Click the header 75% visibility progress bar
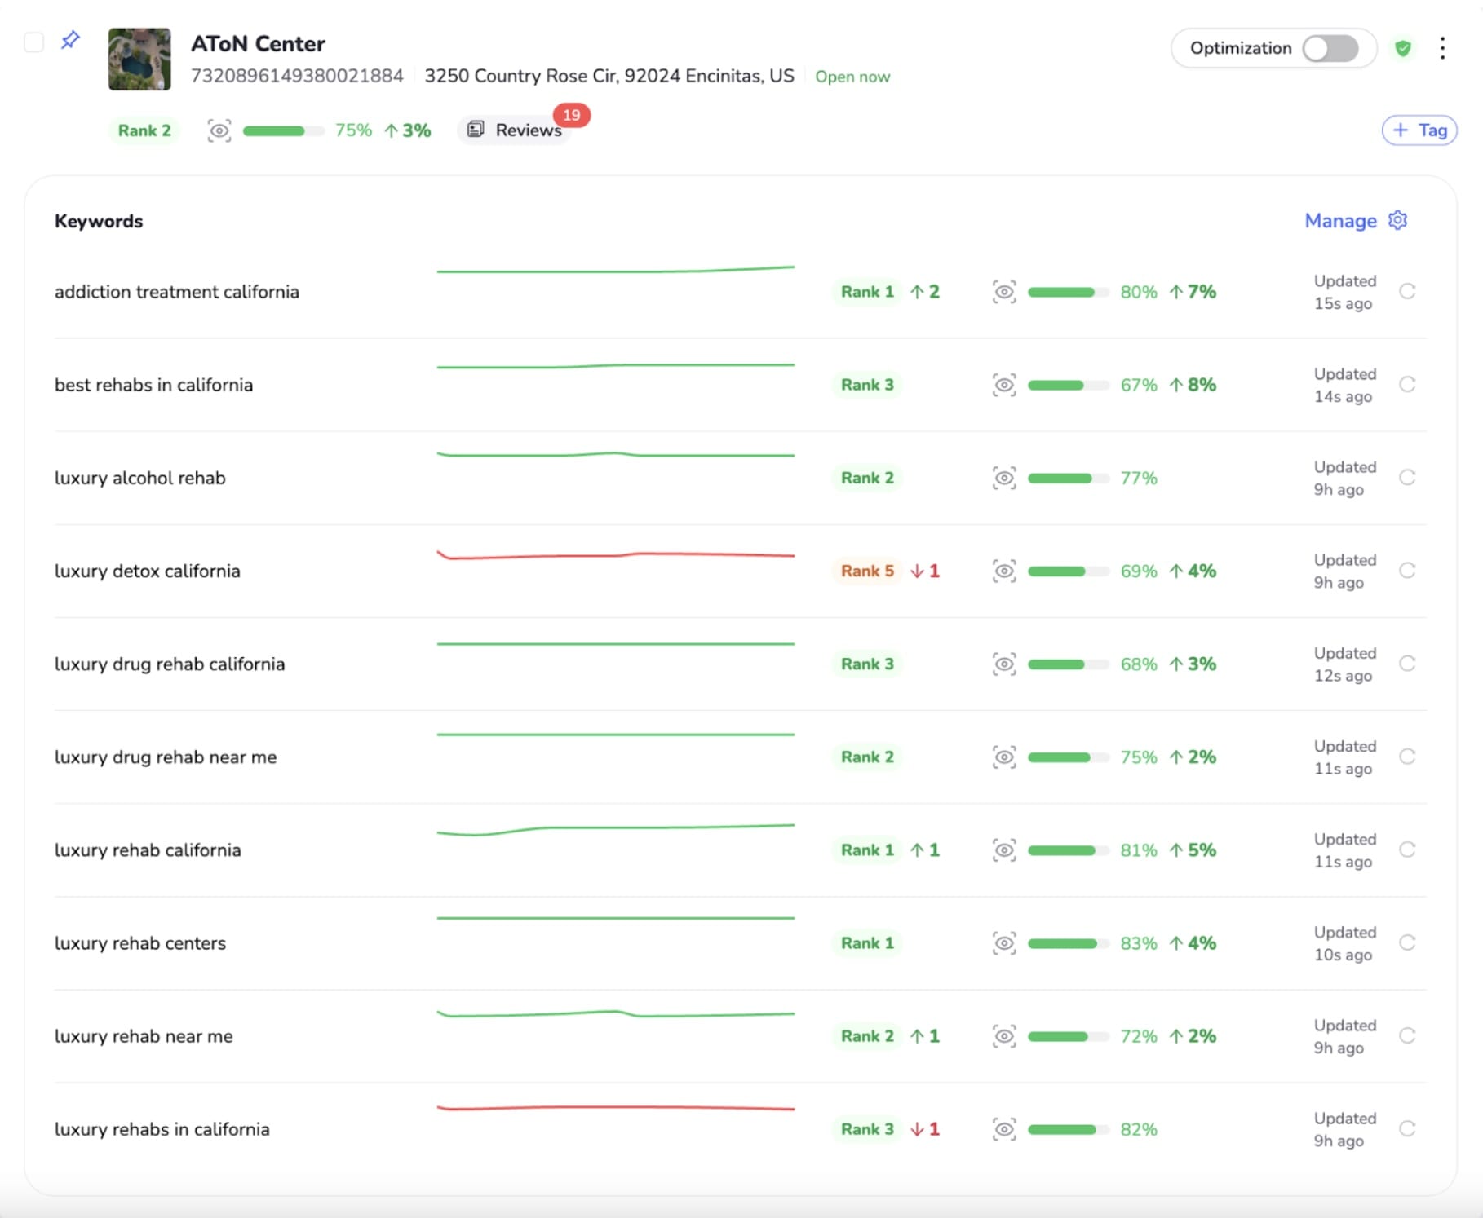Image resolution: width=1483 pixels, height=1218 pixels. [283, 130]
